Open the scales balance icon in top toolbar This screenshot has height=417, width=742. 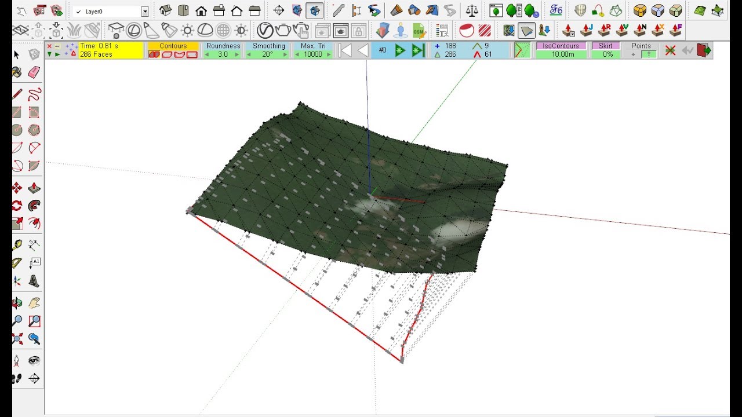472,10
